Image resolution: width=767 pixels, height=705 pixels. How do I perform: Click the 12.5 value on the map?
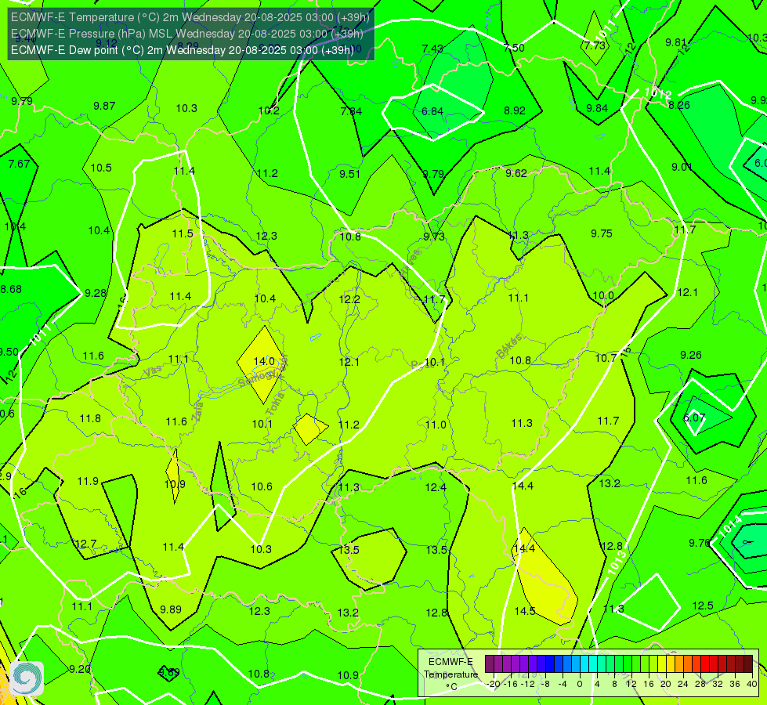click(x=703, y=606)
